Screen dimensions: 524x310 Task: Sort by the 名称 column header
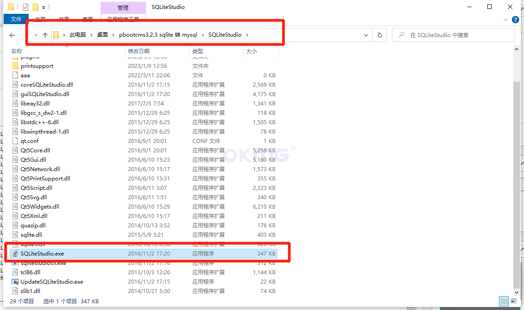point(17,51)
